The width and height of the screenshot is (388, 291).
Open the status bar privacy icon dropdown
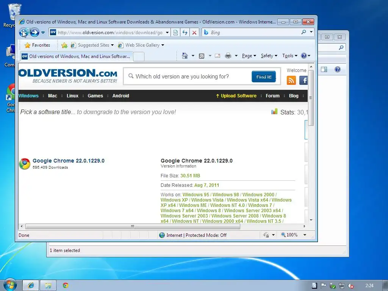click(x=274, y=235)
